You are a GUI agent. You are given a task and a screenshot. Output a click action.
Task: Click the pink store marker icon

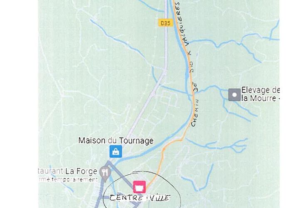click(139, 187)
